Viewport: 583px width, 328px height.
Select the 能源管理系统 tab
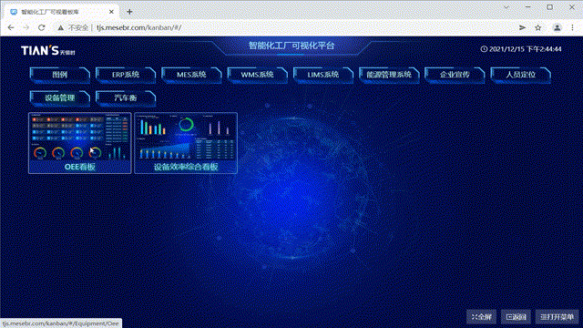coord(389,75)
